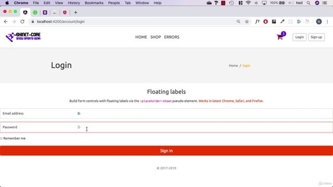Check the Remember me checkbox
Viewport: 333px width, 187px height.
click(1, 139)
